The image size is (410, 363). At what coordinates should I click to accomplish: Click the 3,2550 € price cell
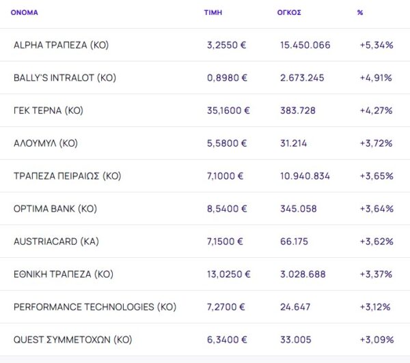point(226,45)
